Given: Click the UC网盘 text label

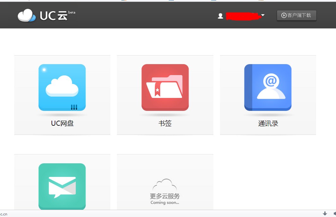Looking at the screenshot, I should (62, 124).
